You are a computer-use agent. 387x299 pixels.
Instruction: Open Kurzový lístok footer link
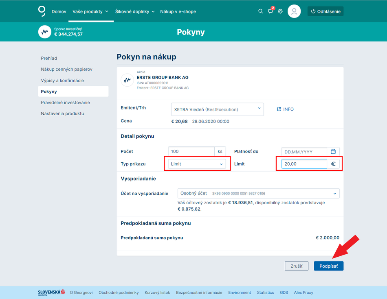157,292
